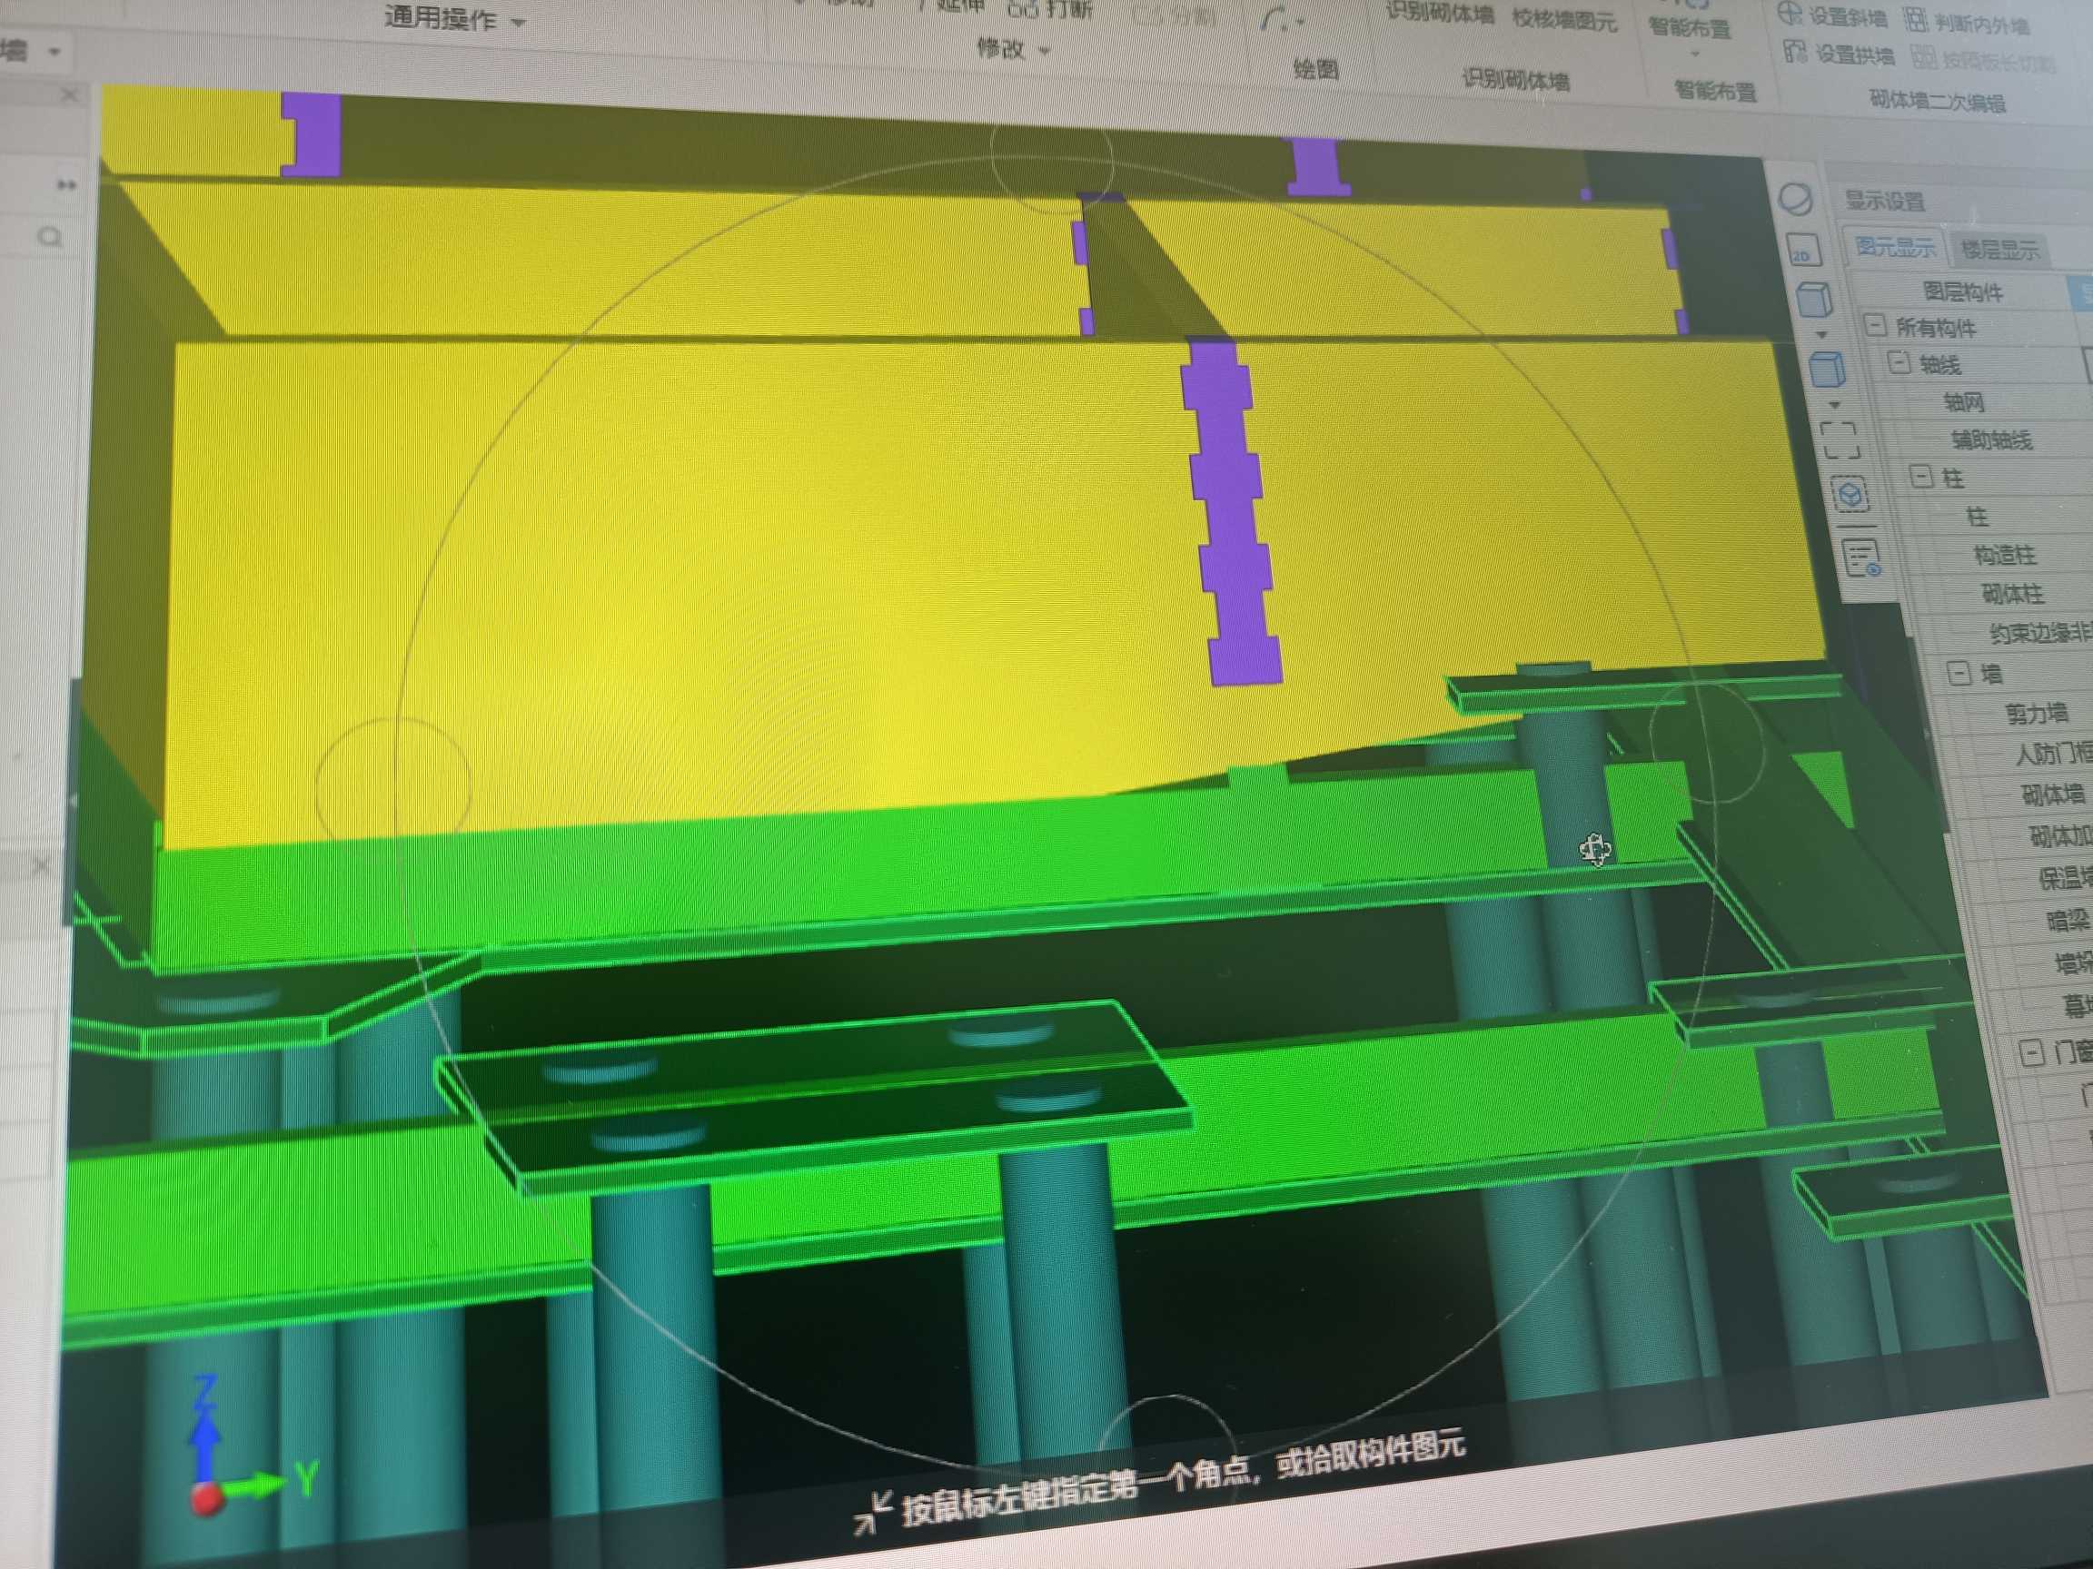The height and width of the screenshot is (1569, 2093).
Task: Select the 砌体柱 row
Action: 2012,594
